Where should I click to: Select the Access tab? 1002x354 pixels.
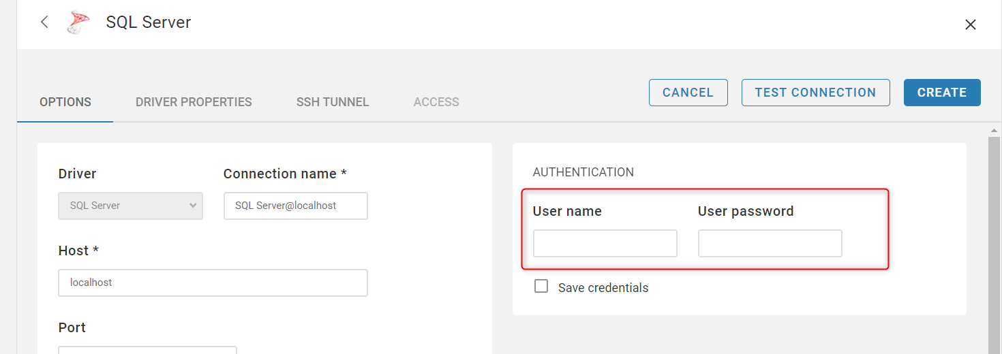pyautogui.click(x=436, y=102)
